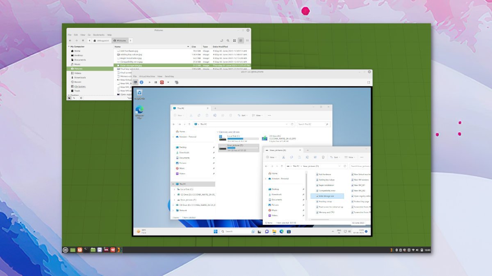Open Sort dropdown in linux_pictures window
This screenshot has width=492, height=276.
335,157
